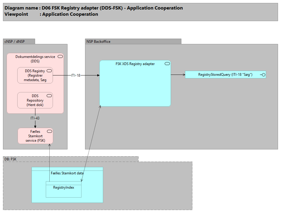Screen dimensions: 281x213
Task: Click the ITI-43 connection label
Action: (35, 118)
